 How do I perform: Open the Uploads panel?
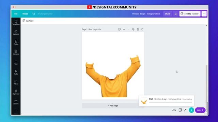click(16, 33)
